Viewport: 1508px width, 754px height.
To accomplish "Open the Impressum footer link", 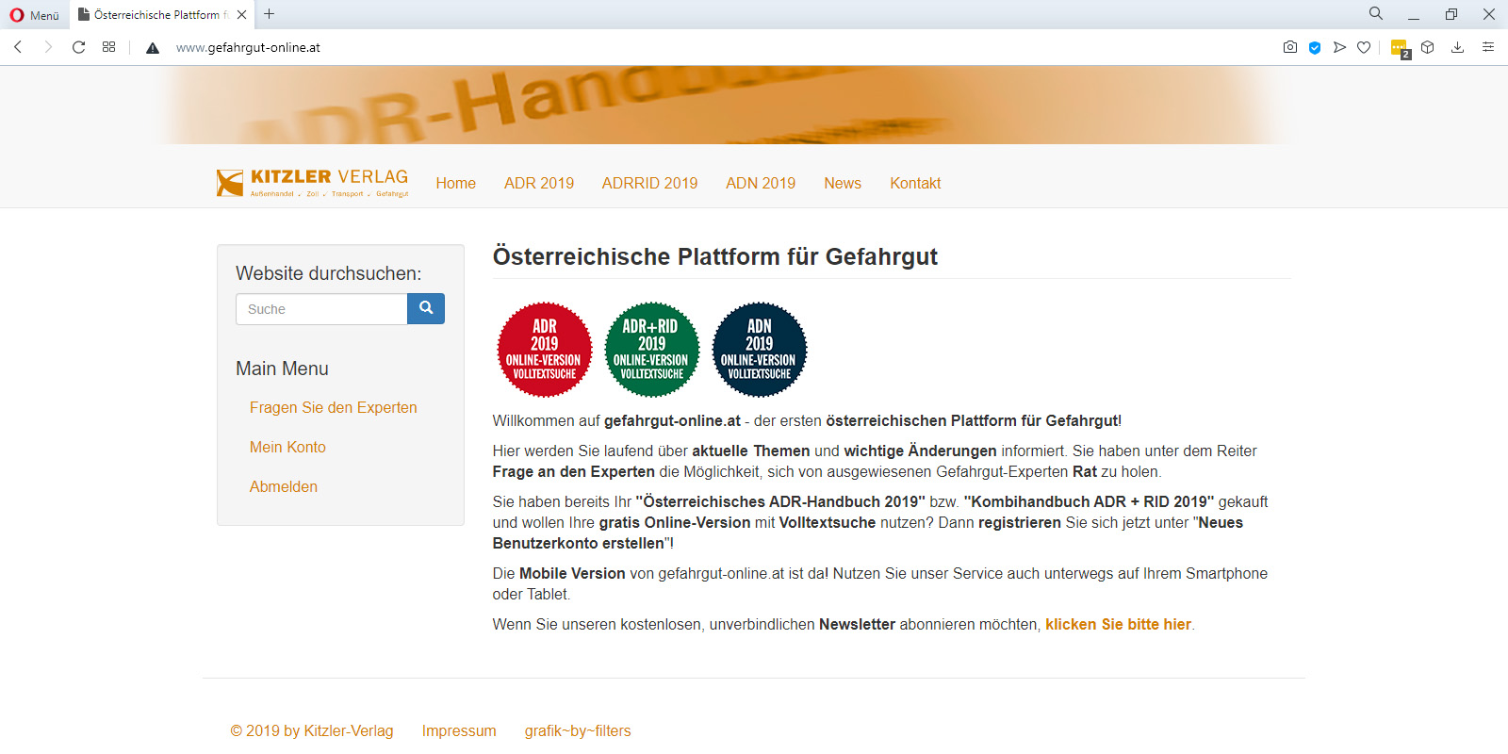I will tap(459, 730).
